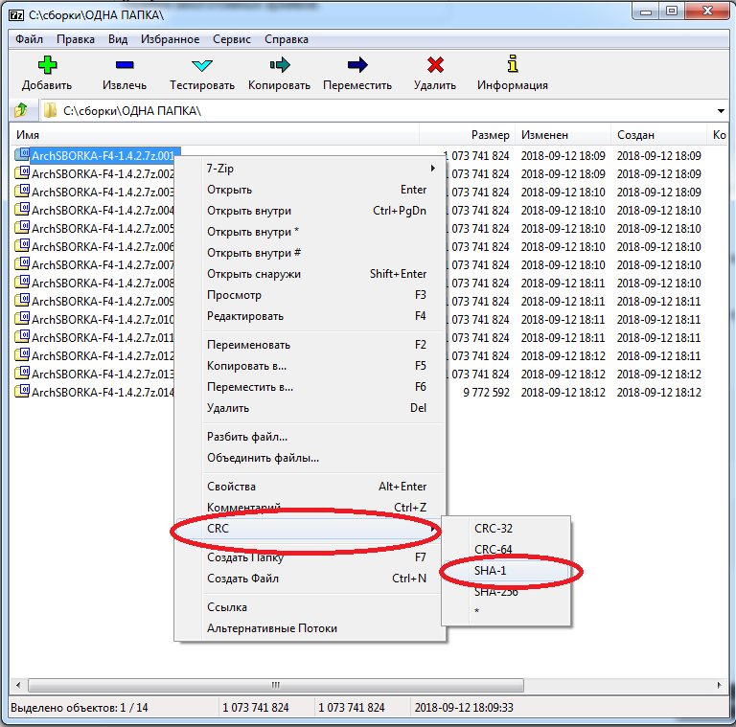
Task: Go up one folder level icon
Action: (x=21, y=110)
